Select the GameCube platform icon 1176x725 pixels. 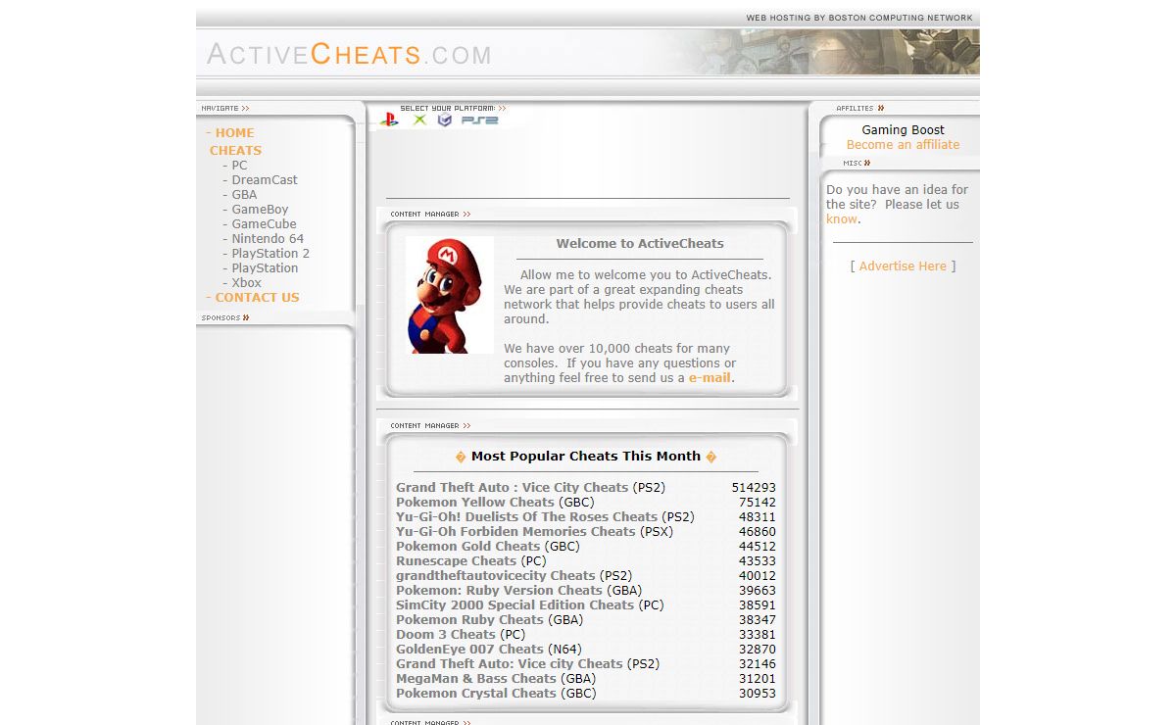pyautogui.click(x=445, y=120)
